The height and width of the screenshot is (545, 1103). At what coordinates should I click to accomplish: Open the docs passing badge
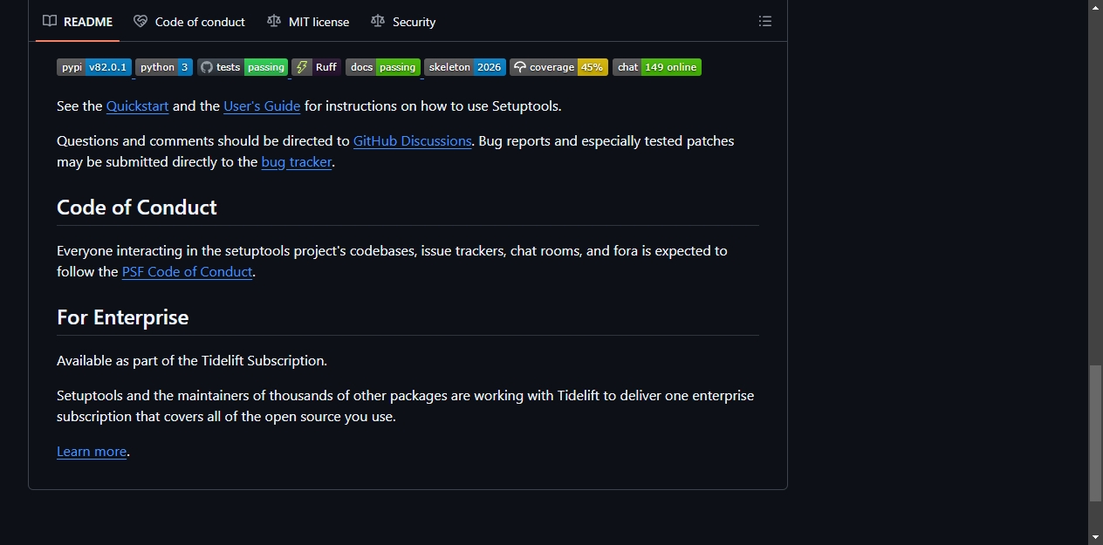pyautogui.click(x=383, y=67)
